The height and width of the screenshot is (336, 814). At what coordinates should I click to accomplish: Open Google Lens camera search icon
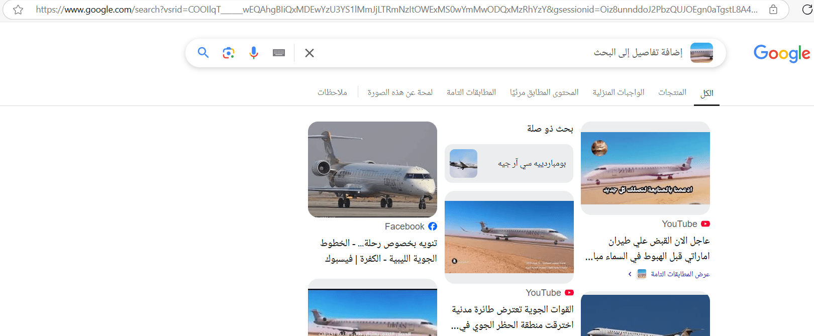229,53
